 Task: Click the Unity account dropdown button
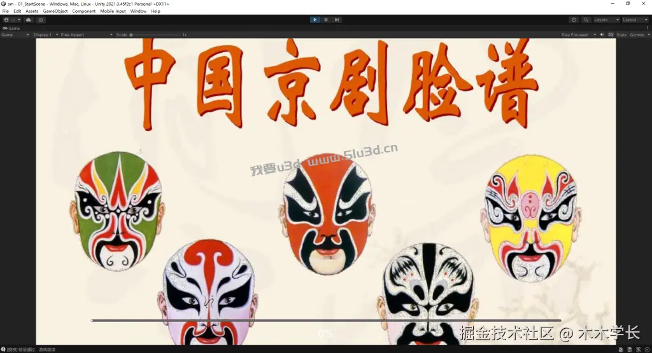12,20
